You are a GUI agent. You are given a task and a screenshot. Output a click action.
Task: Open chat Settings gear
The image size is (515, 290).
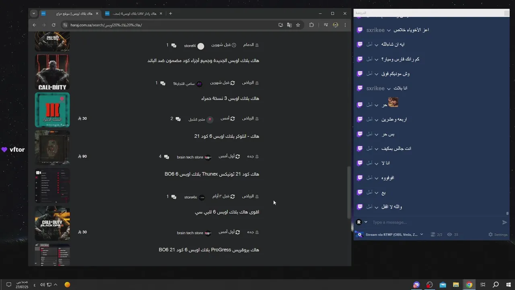498,234
